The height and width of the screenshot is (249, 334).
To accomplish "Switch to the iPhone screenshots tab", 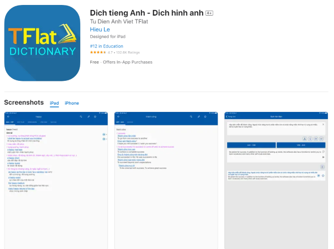I will tap(72, 103).
